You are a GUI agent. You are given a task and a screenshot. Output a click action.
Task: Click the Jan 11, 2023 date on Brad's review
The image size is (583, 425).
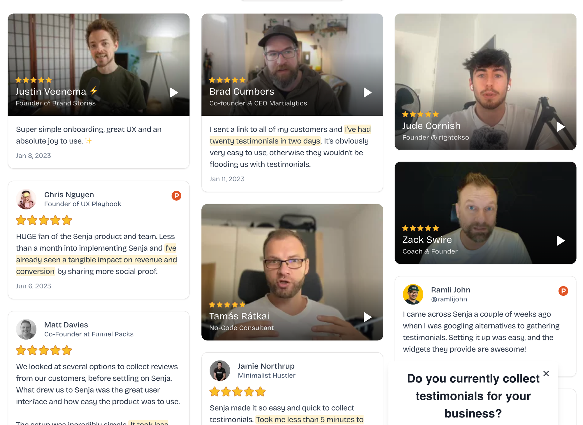[227, 179]
